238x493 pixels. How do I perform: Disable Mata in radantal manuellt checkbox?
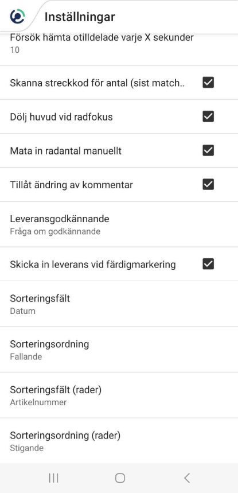pos(208,150)
